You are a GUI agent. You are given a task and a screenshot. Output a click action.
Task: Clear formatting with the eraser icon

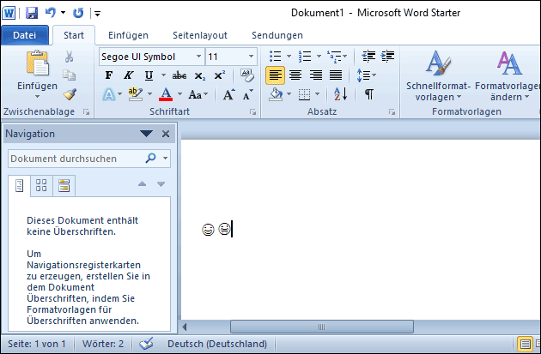tap(247, 75)
